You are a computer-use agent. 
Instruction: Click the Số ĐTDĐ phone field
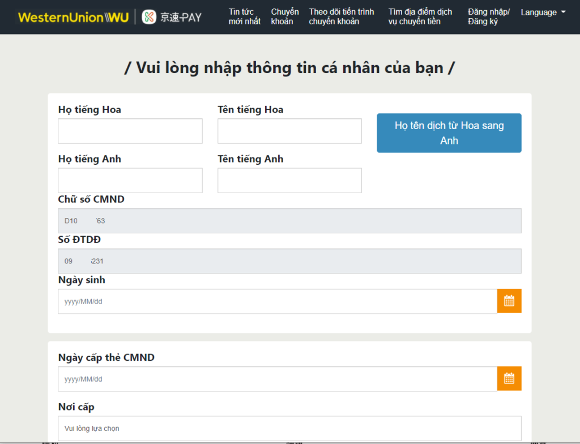(x=289, y=261)
